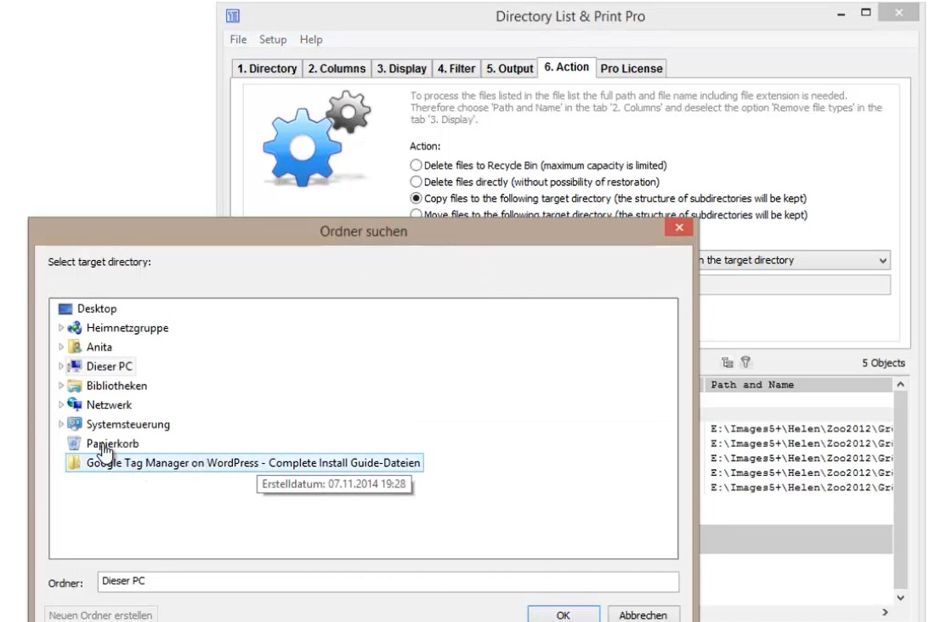Viewport: 952px width, 622px height.
Task: Click the Anita user folder icon
Action: click(x=75, y=347)
